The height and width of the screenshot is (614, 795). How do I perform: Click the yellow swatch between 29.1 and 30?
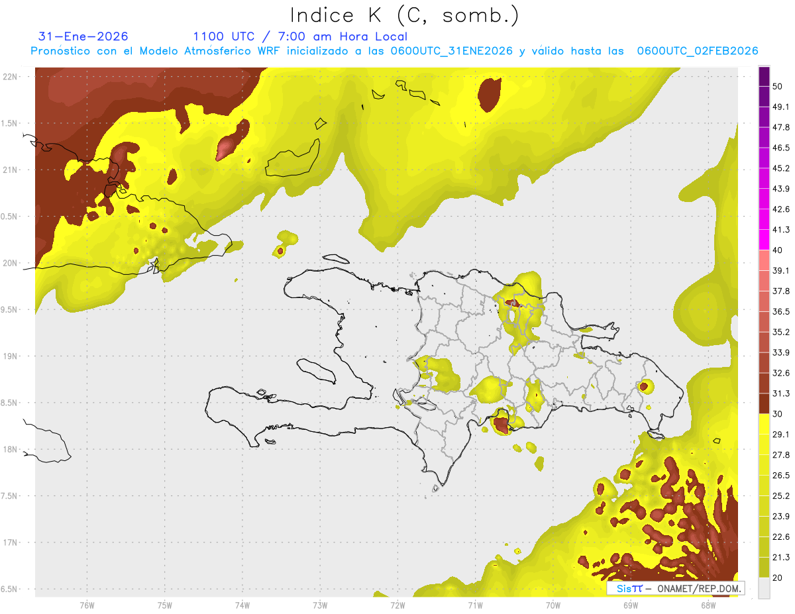pyautogui.click(x=764, y=425)
